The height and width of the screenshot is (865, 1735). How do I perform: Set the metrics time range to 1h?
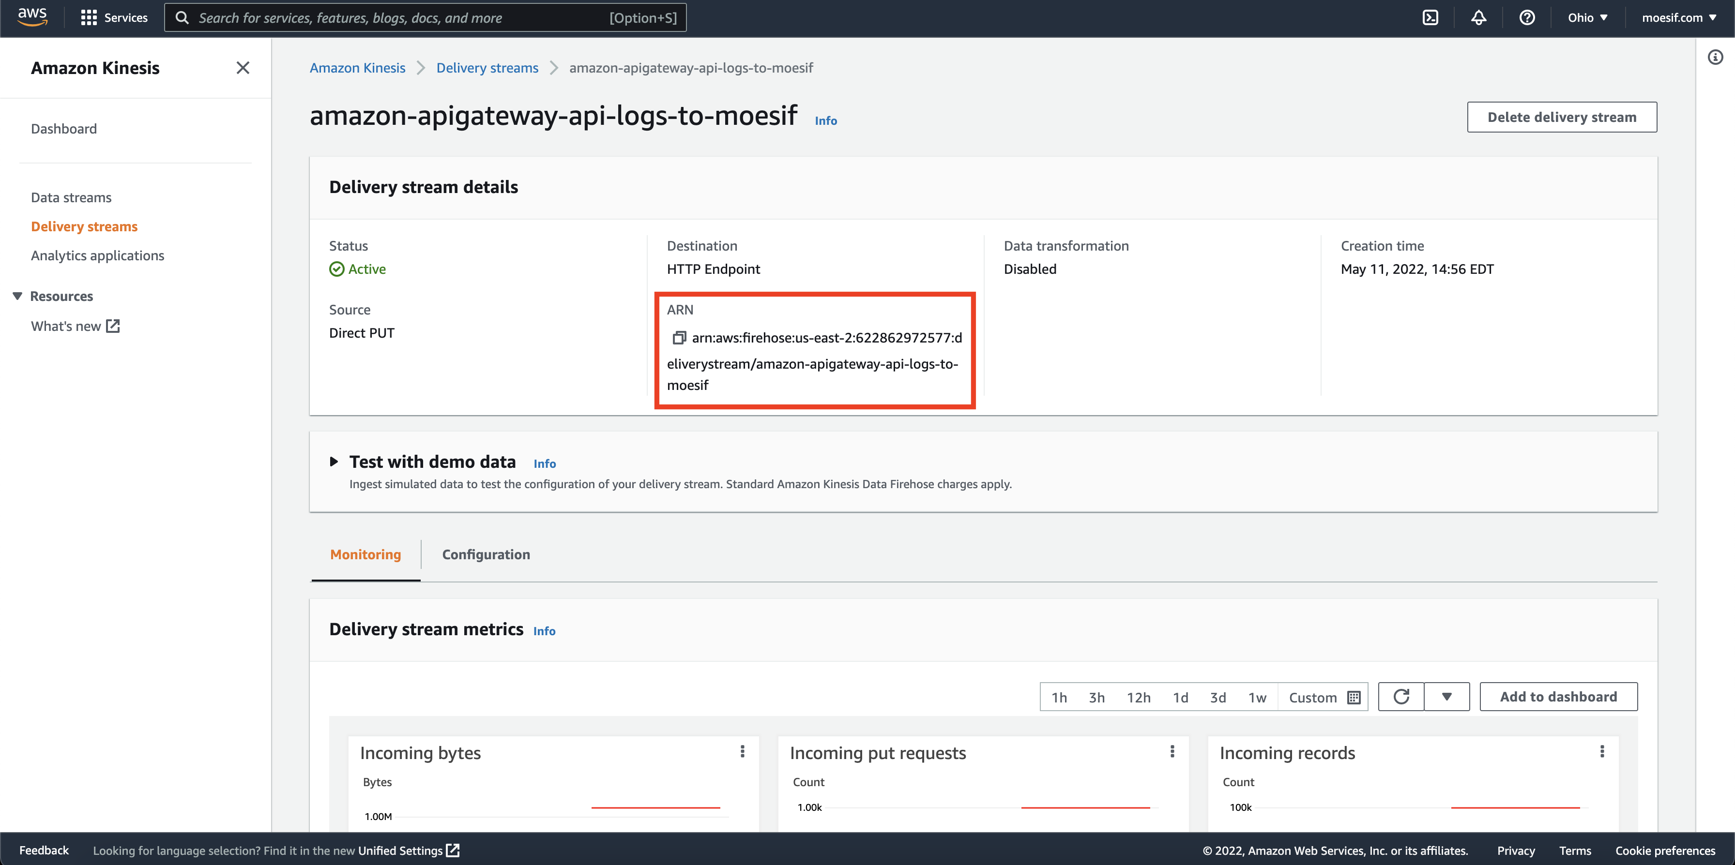[1060, 698]
